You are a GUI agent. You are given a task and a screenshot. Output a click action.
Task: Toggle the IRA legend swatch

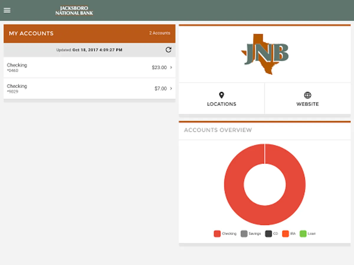click(285, 234)
